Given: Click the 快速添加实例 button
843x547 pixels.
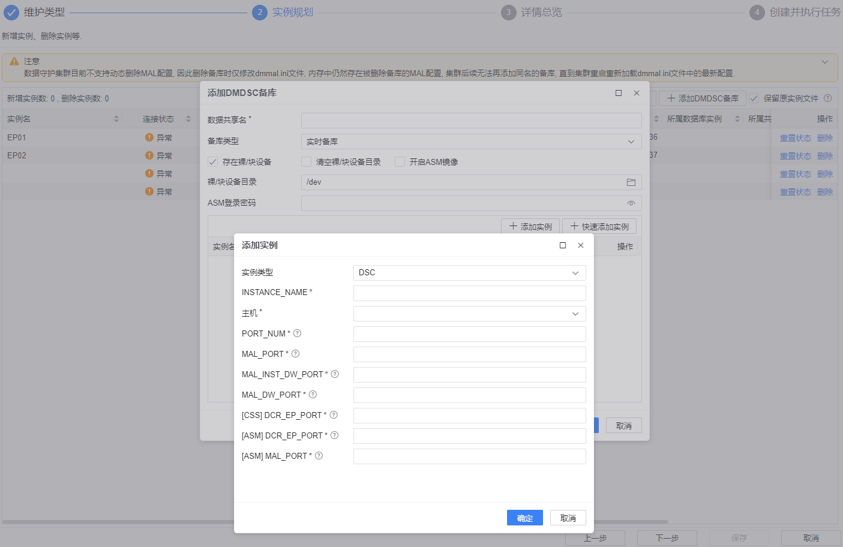Looking at the screenshot, I should tap(599, 226).
